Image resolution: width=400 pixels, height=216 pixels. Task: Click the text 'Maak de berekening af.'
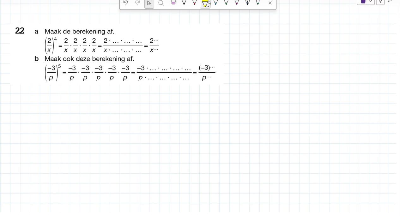click(x=79, y=32)
